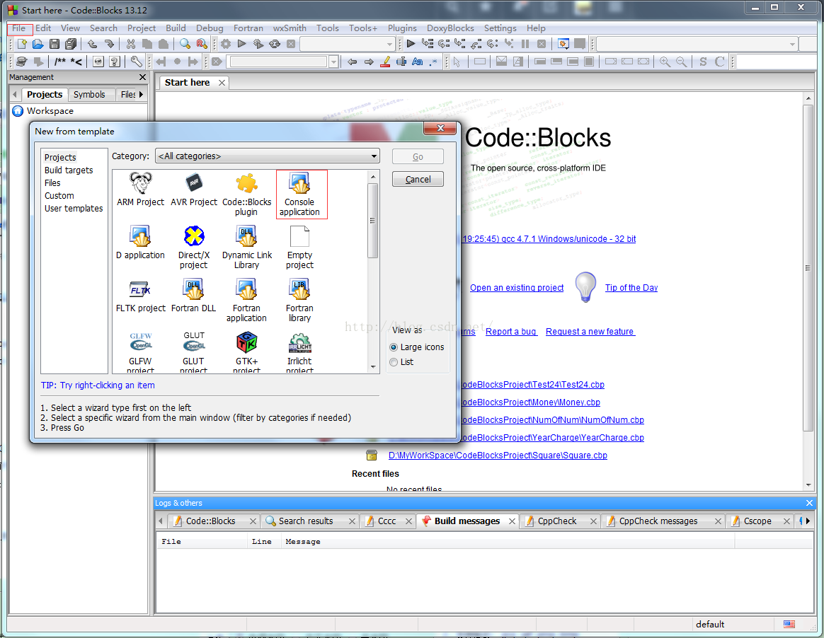Click the Debug/Continue play icon
Image resolution: width=824 pixels, height=638 pixels.
(x=411, y=44)
